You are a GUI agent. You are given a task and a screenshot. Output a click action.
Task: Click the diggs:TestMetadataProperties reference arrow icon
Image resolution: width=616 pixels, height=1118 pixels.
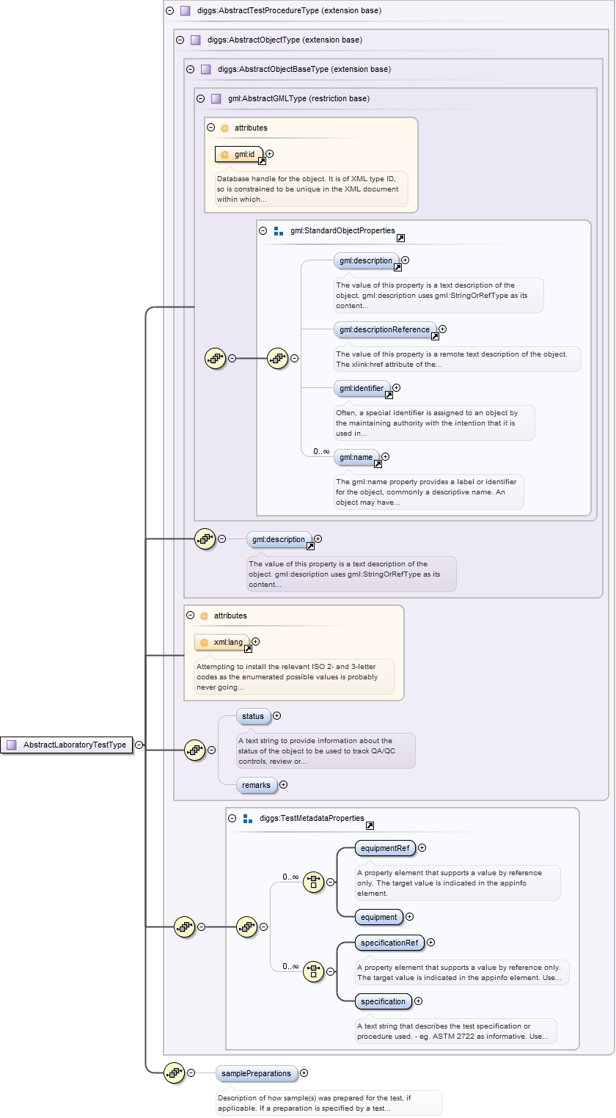pyautogui.click(x=370, y=825)
